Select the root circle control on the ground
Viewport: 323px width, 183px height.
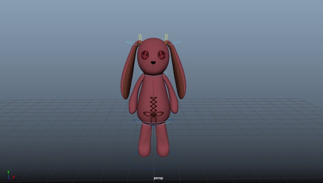pos(153,159)
